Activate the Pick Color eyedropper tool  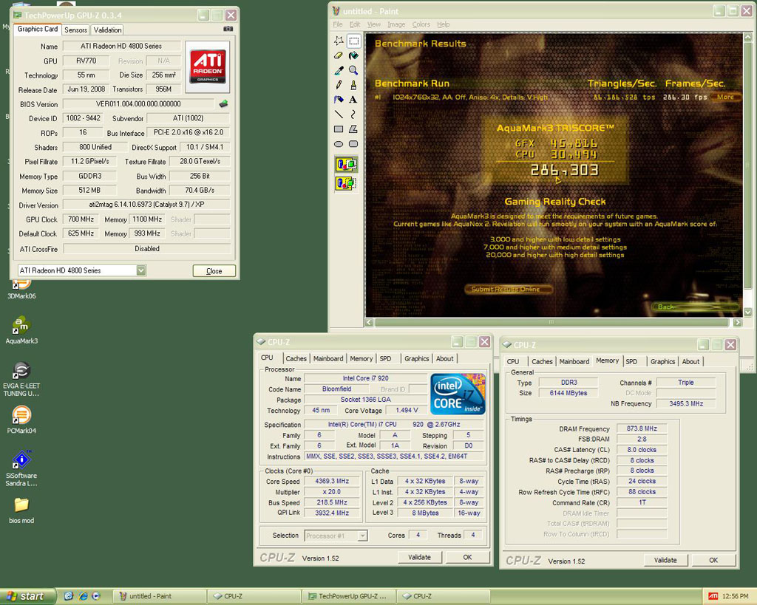click(x=339, y=70)
